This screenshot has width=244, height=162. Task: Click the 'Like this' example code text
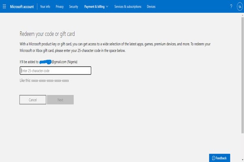(x=44, y=81)
